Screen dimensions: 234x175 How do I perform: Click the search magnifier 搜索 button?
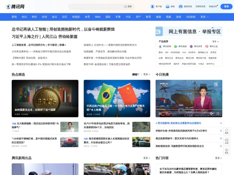point(128,7)
